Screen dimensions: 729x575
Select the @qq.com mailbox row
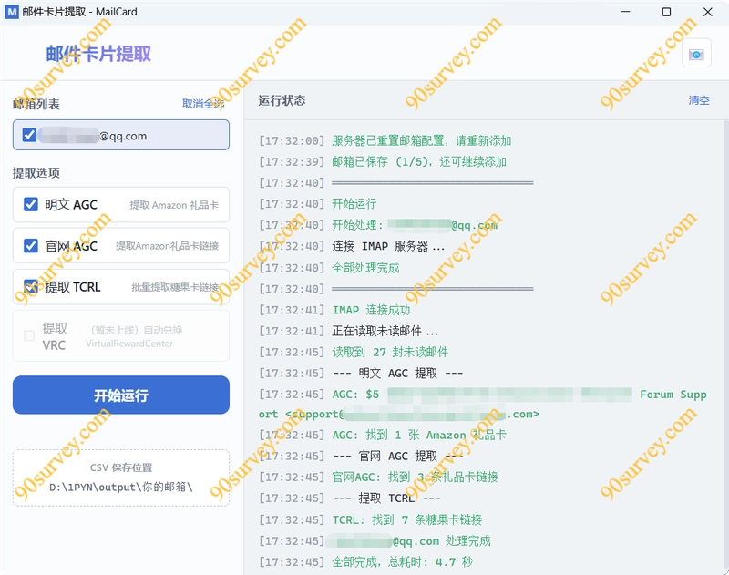click(121, 135)
